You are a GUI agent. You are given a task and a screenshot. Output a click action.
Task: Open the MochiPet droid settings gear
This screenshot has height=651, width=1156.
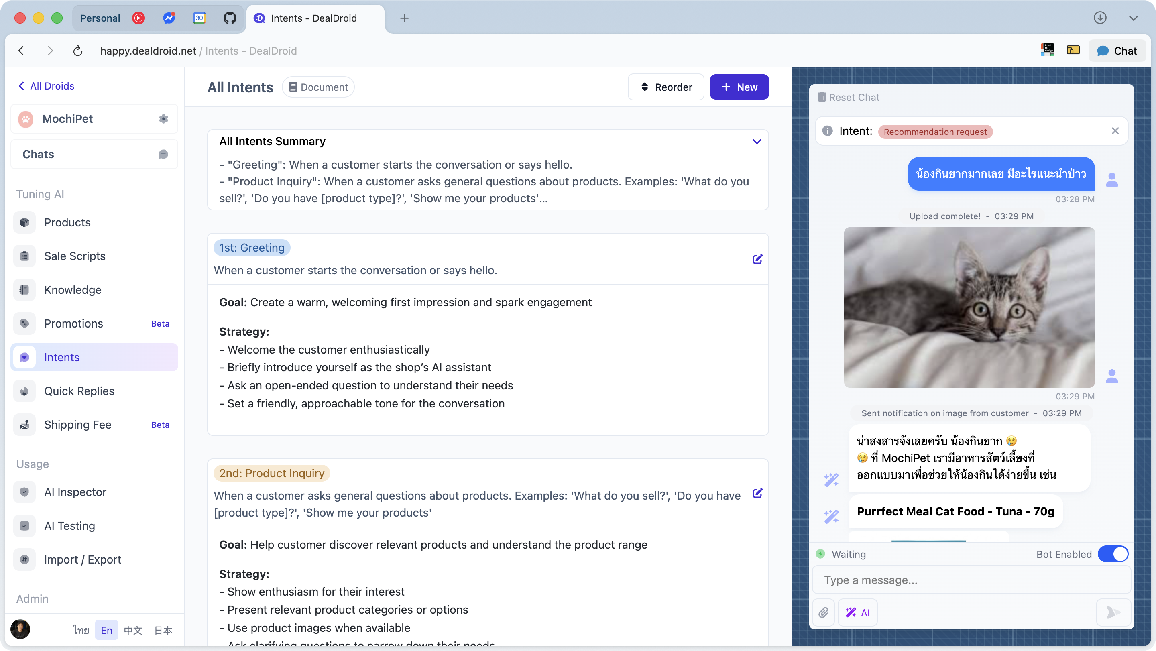[163, 118]
